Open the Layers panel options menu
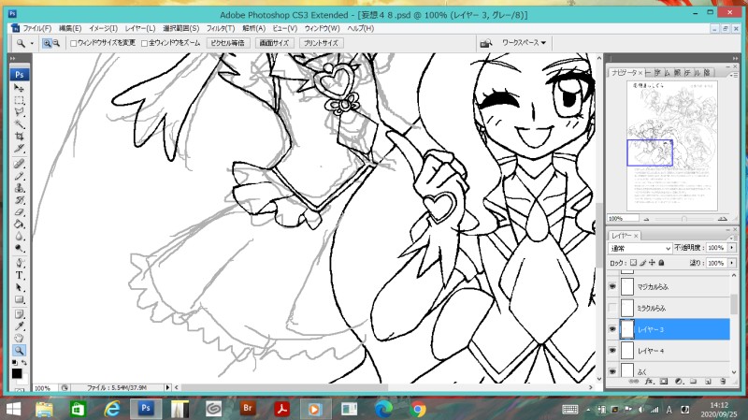Screen dimensions: 748x420 (x=732, y=237)
